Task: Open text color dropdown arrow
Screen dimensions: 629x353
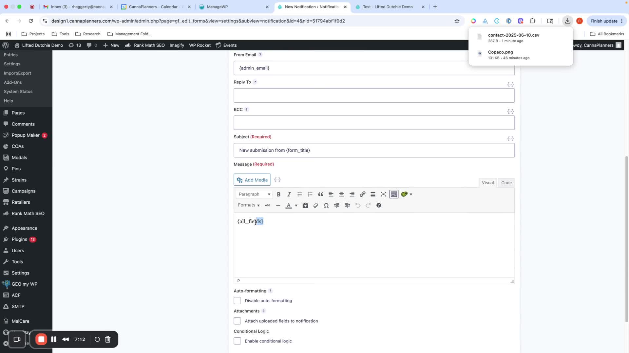Action: [x=296, y=205]
